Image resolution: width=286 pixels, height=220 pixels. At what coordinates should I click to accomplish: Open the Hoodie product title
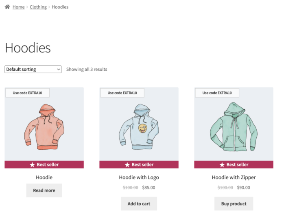click(44, 177)
